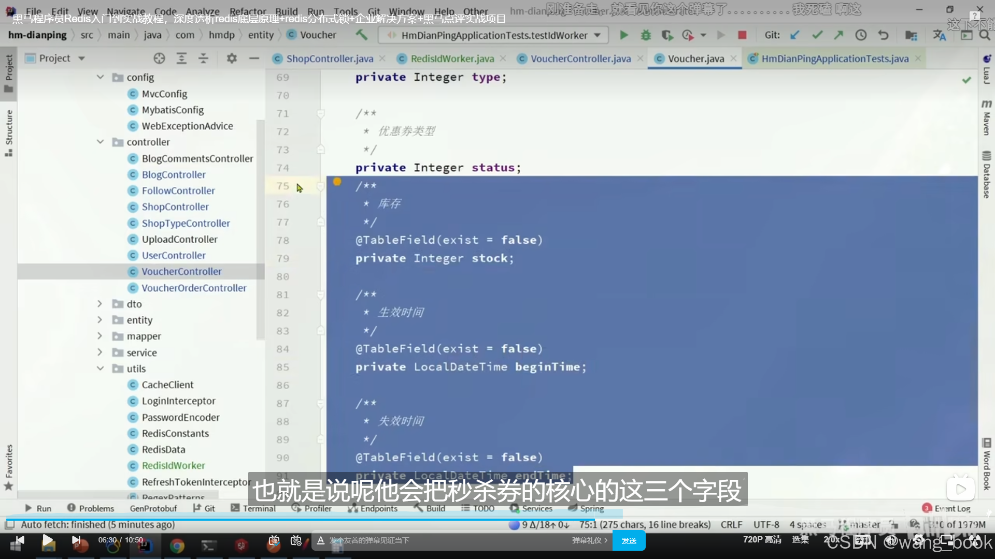Click the Git update project arrow
This screenshot has height=559, width=995.
tap(794, 35)
